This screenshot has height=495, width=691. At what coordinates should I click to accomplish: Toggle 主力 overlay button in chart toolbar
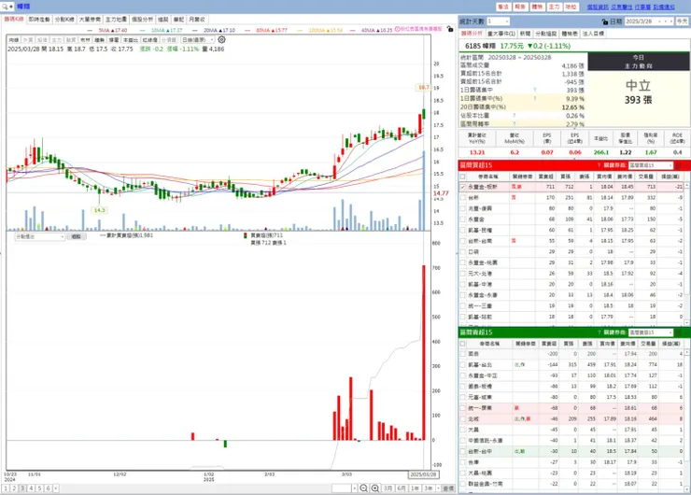pyautogui.click(x=56, y=39)
